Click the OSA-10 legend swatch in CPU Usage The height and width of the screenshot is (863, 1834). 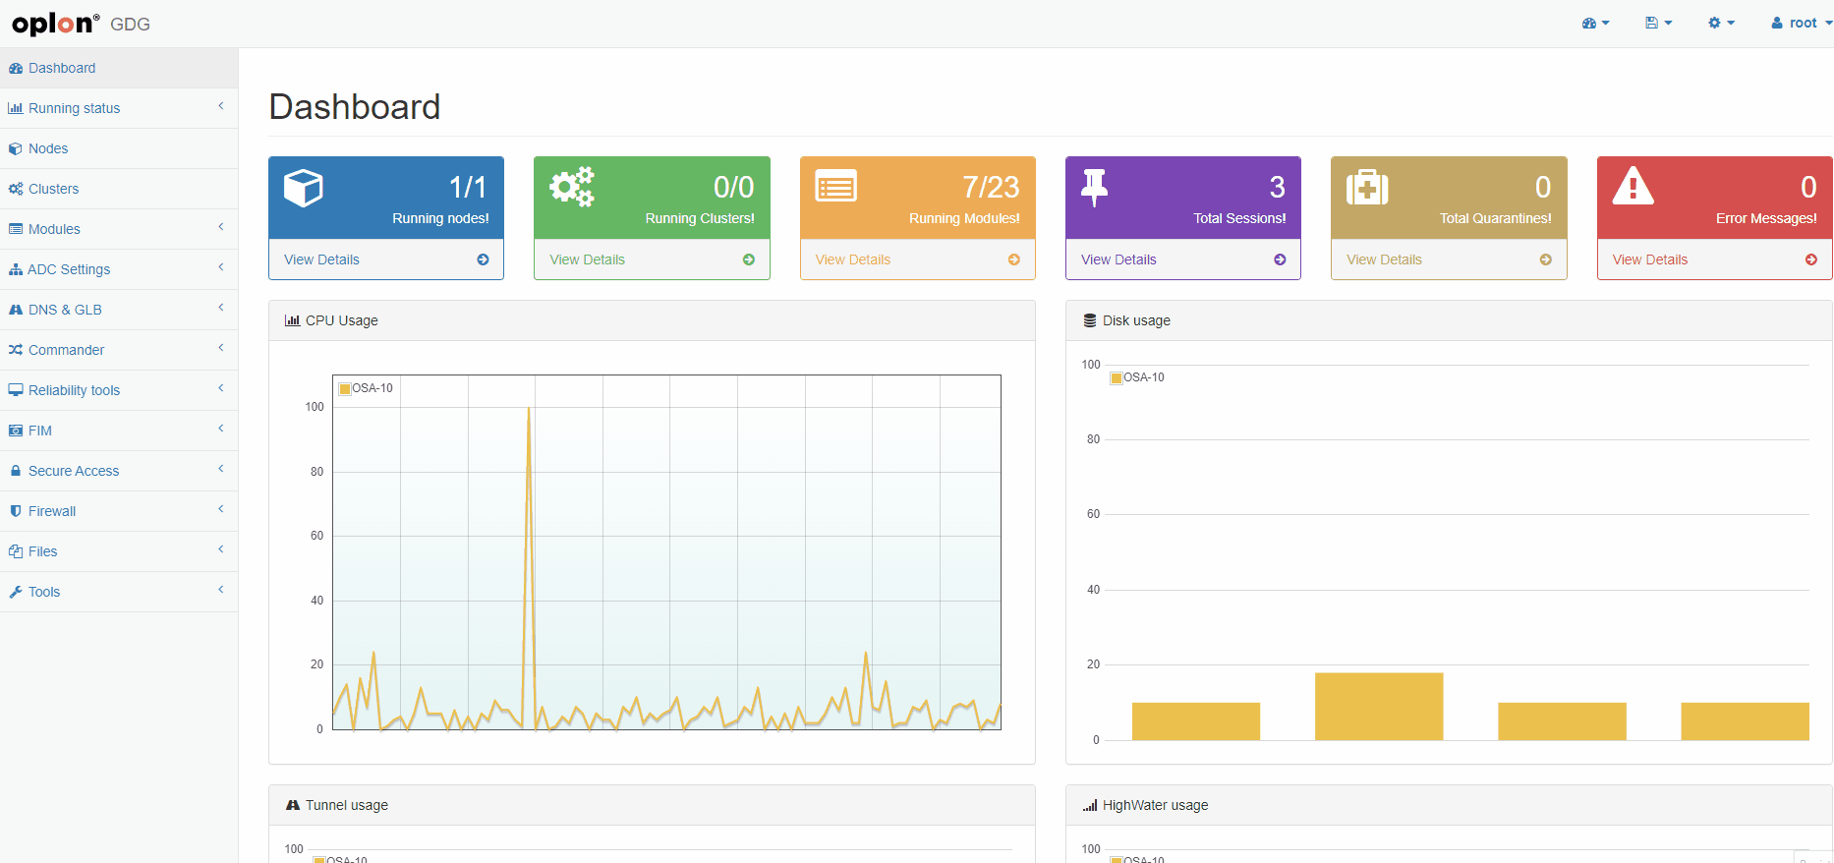[345, 389]
